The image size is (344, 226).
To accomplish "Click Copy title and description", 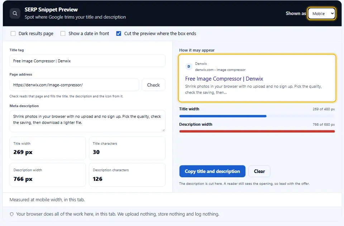I will tap(212, 171).
